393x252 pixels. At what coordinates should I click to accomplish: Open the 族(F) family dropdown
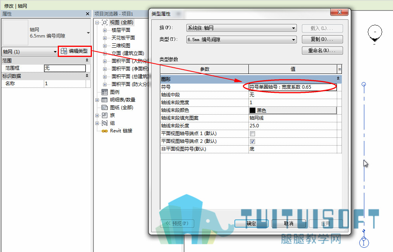pyautogui.click(x=241, y=28)
